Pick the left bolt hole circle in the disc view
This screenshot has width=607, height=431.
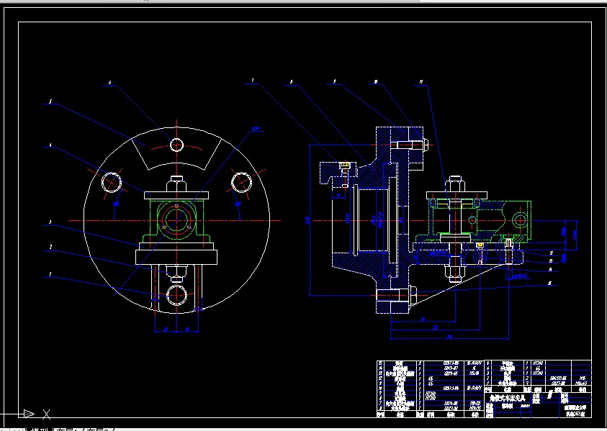112,182
